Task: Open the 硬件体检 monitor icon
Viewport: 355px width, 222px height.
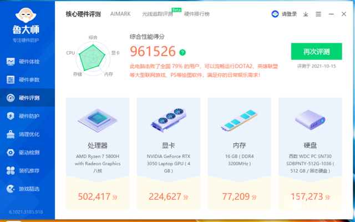Action: [x=11, y=62]
